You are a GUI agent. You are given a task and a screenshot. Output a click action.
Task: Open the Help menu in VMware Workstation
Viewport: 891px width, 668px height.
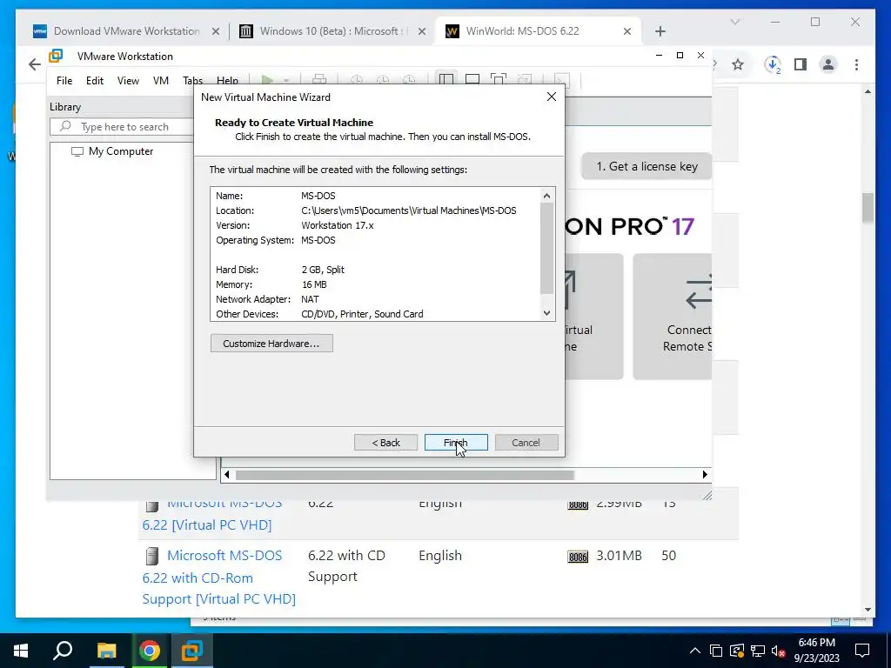coord(227,80)
